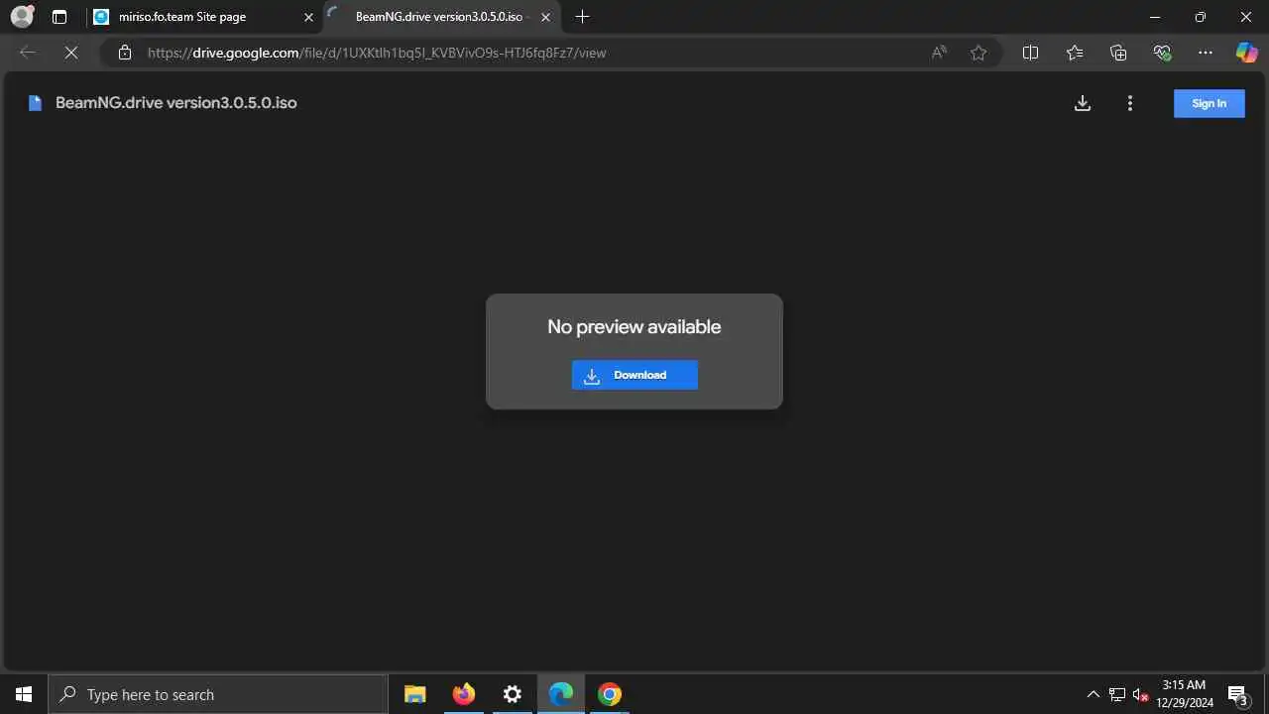Click the Sign in button
Viewport: 1269px width, 714px height.
pyautogui.click(x=1209, y=103)
